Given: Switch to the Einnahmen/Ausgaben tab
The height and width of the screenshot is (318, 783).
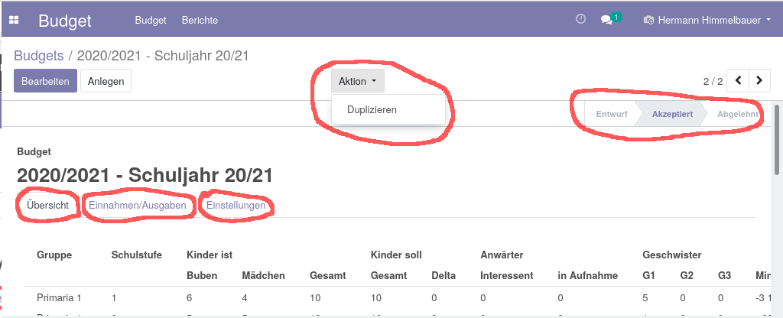Looking at the screenshot, I should pos(138,205).
